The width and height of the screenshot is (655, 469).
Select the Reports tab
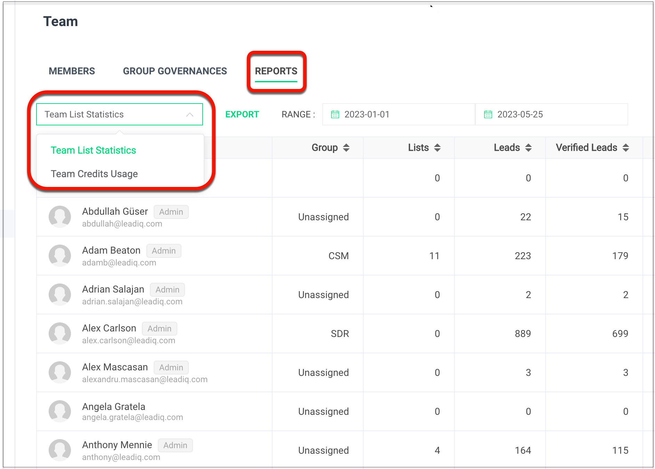point(276,71)
